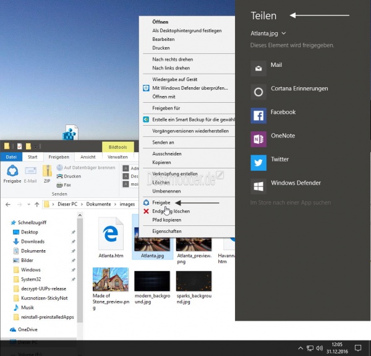Open the Action Center notification icon
371x356 pixels.
tap(357, 348)
